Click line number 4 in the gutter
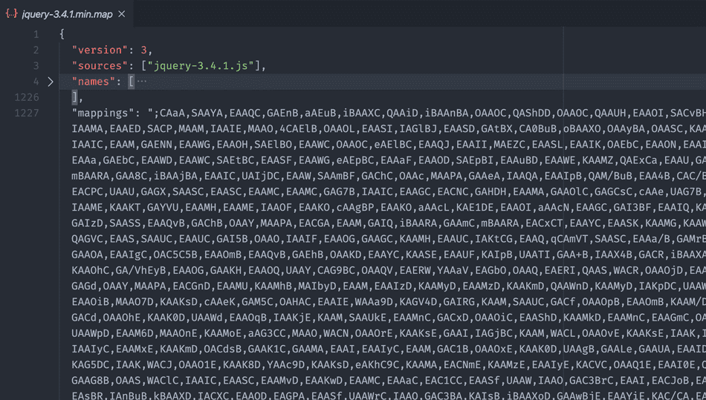This screenshot has height=400, width=706. click(36, 82)
